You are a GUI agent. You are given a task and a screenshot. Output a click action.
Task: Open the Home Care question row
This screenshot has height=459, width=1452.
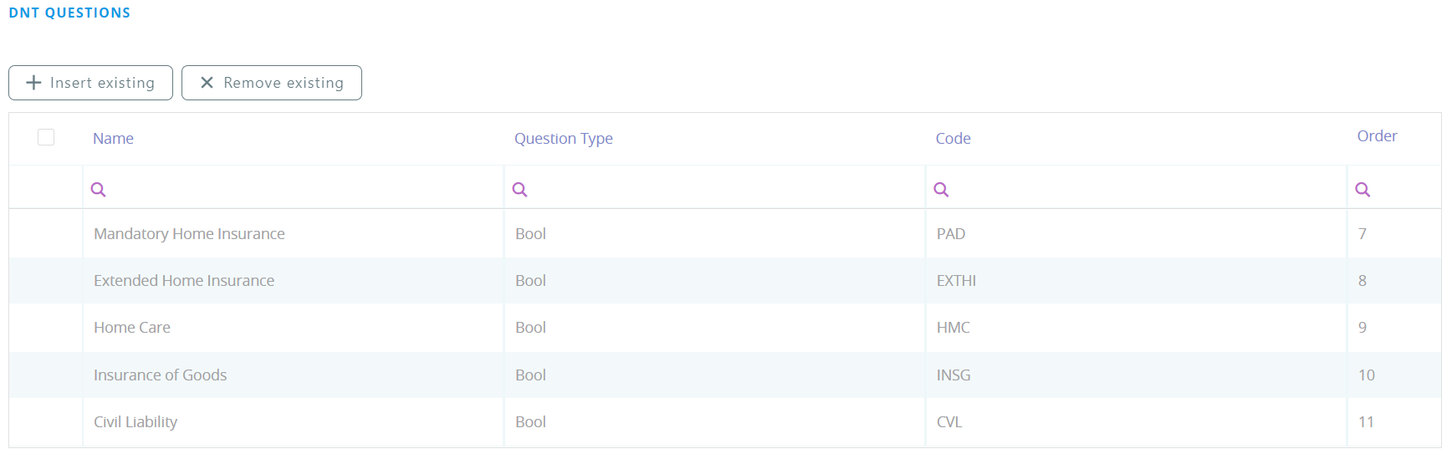tap(132, 328)
